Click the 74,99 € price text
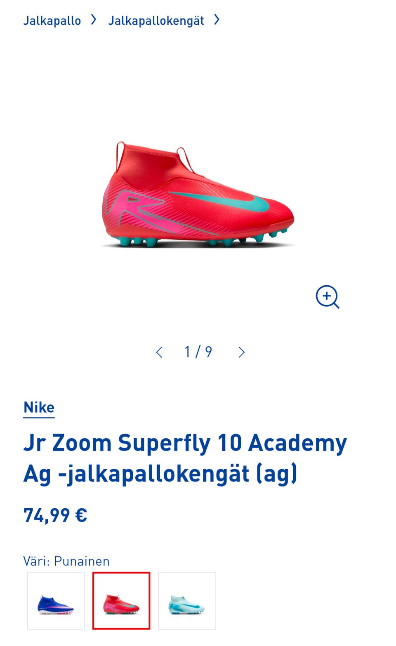Image resolution: width=396 pixels, height=646 pixels. coord(55,515)
